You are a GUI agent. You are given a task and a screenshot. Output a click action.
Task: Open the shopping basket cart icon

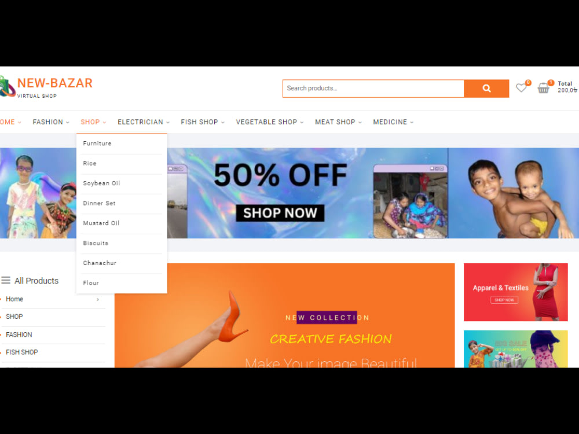543,88
